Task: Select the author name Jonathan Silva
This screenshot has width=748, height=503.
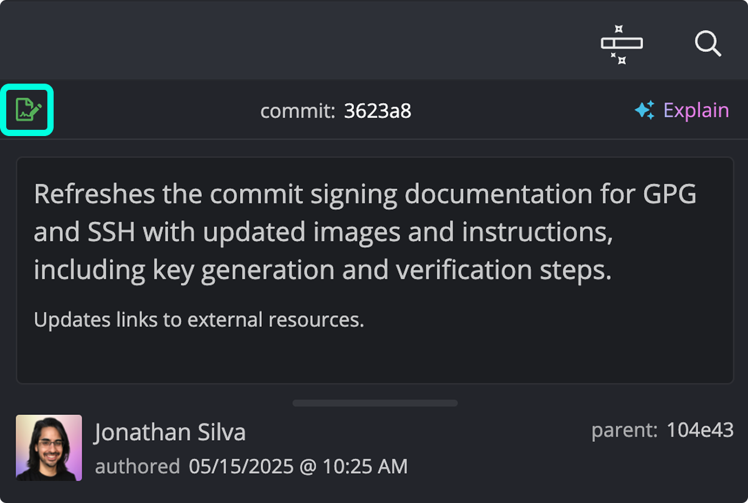Action: click(x=170, y=432)
